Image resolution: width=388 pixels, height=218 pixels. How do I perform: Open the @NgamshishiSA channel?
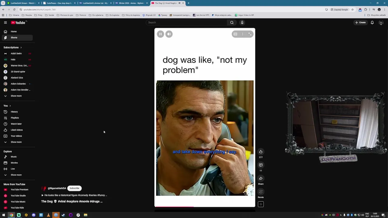57,188
